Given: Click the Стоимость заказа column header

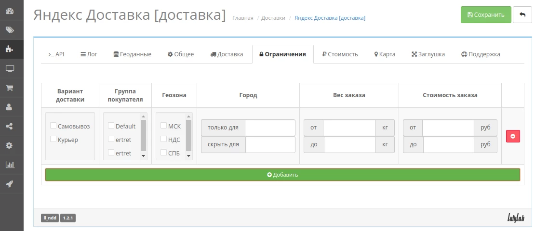Looking at the screenshot, I should pyautogui.click(x=450, y=95).
